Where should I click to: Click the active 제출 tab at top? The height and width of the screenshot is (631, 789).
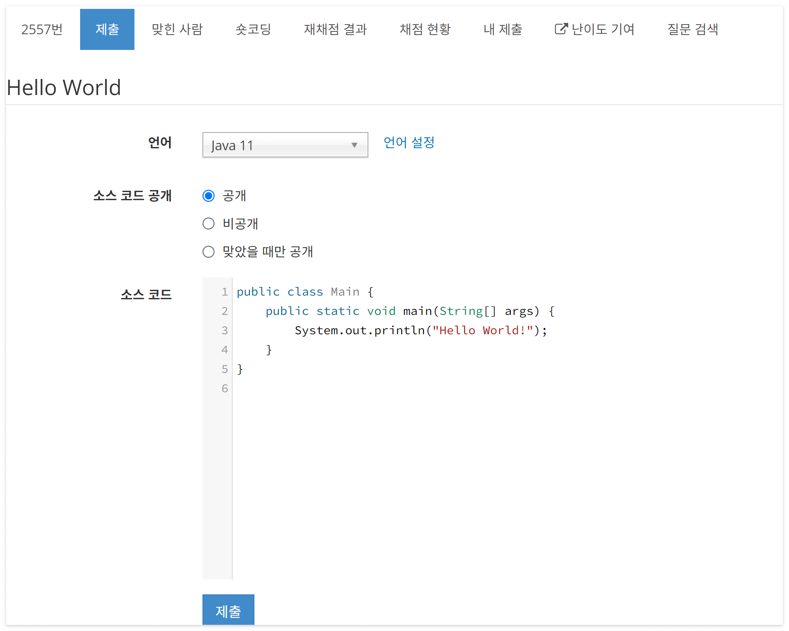point(107,29)
